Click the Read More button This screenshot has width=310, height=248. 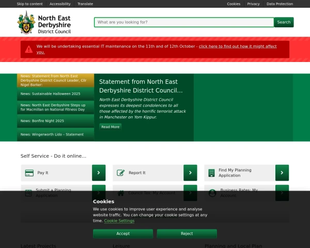pos(111,127)
